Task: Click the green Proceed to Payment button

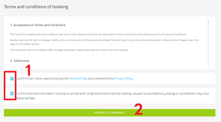Action: (x=110, y=113)
